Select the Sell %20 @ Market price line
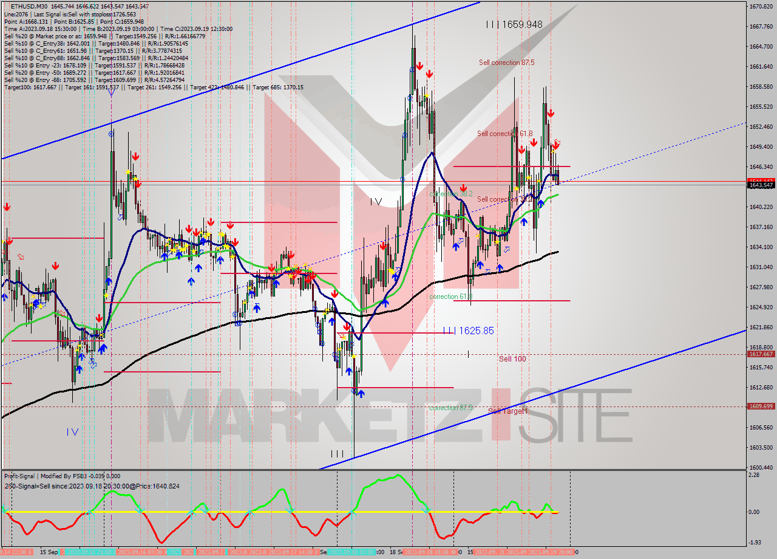The image size is (777, 559). (x=104, y=36)
